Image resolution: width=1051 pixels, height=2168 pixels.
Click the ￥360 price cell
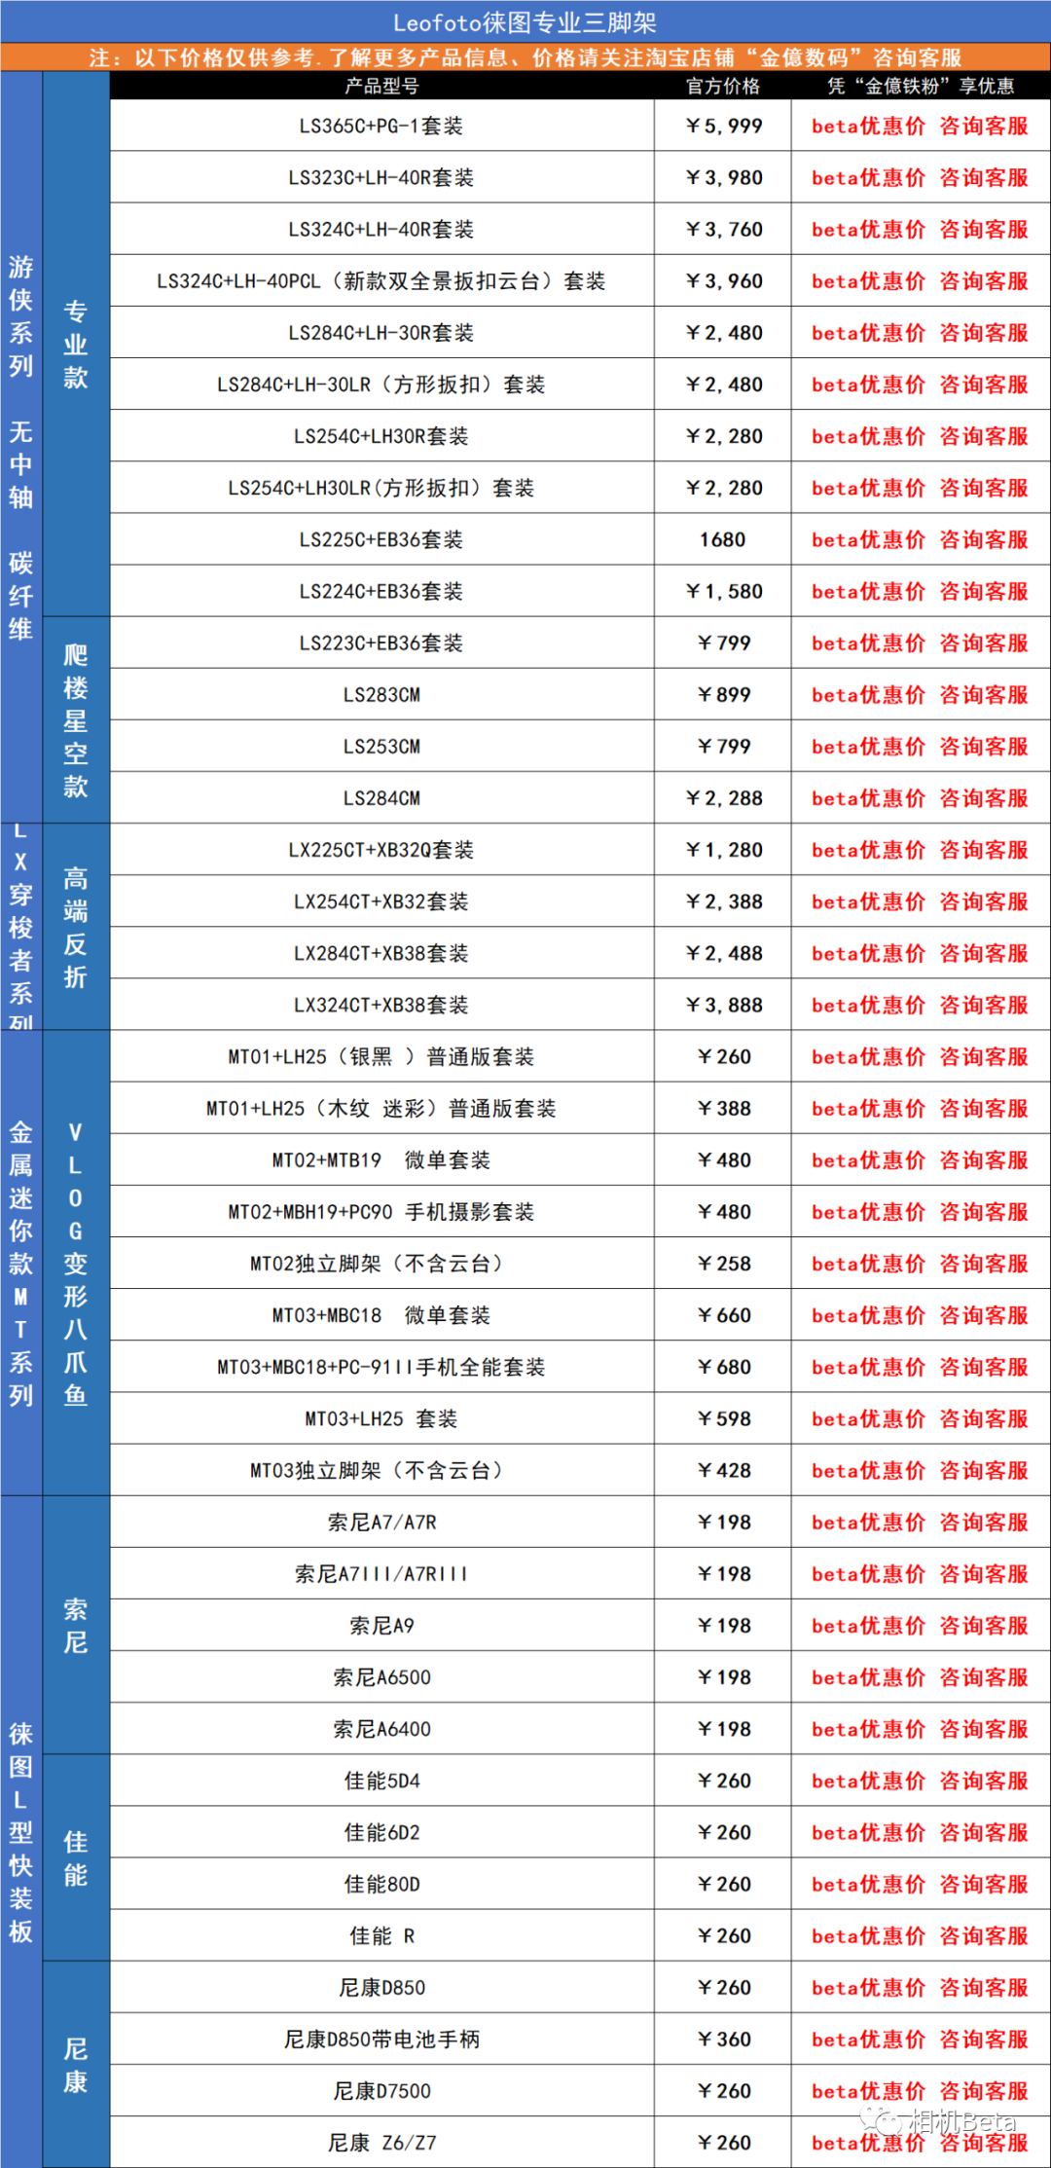pos(723,2037)
